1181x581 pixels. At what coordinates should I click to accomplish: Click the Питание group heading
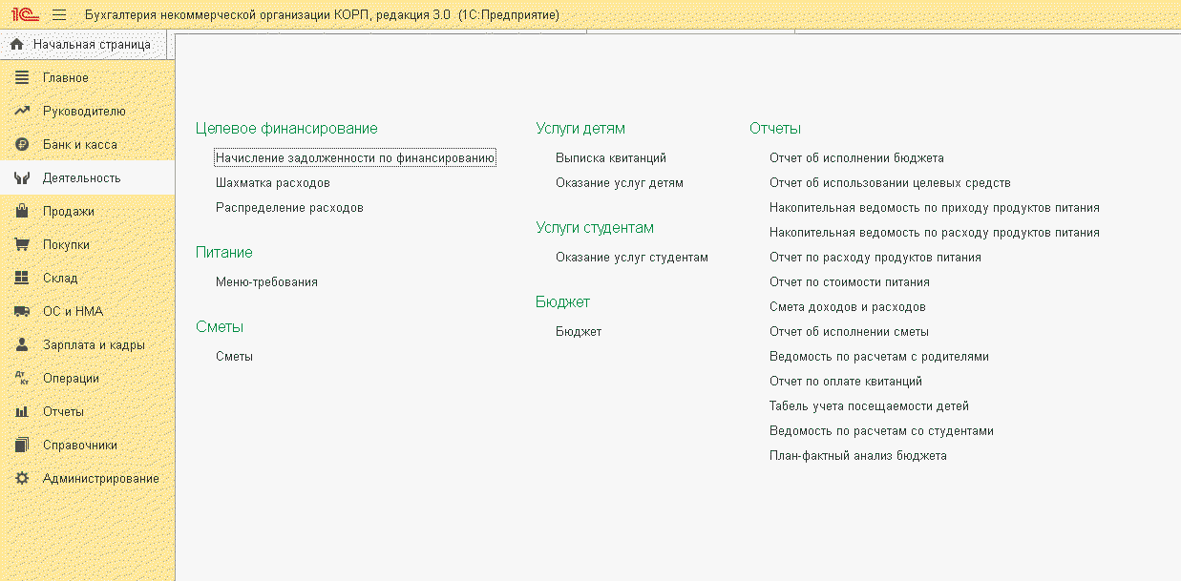point(224,252)
